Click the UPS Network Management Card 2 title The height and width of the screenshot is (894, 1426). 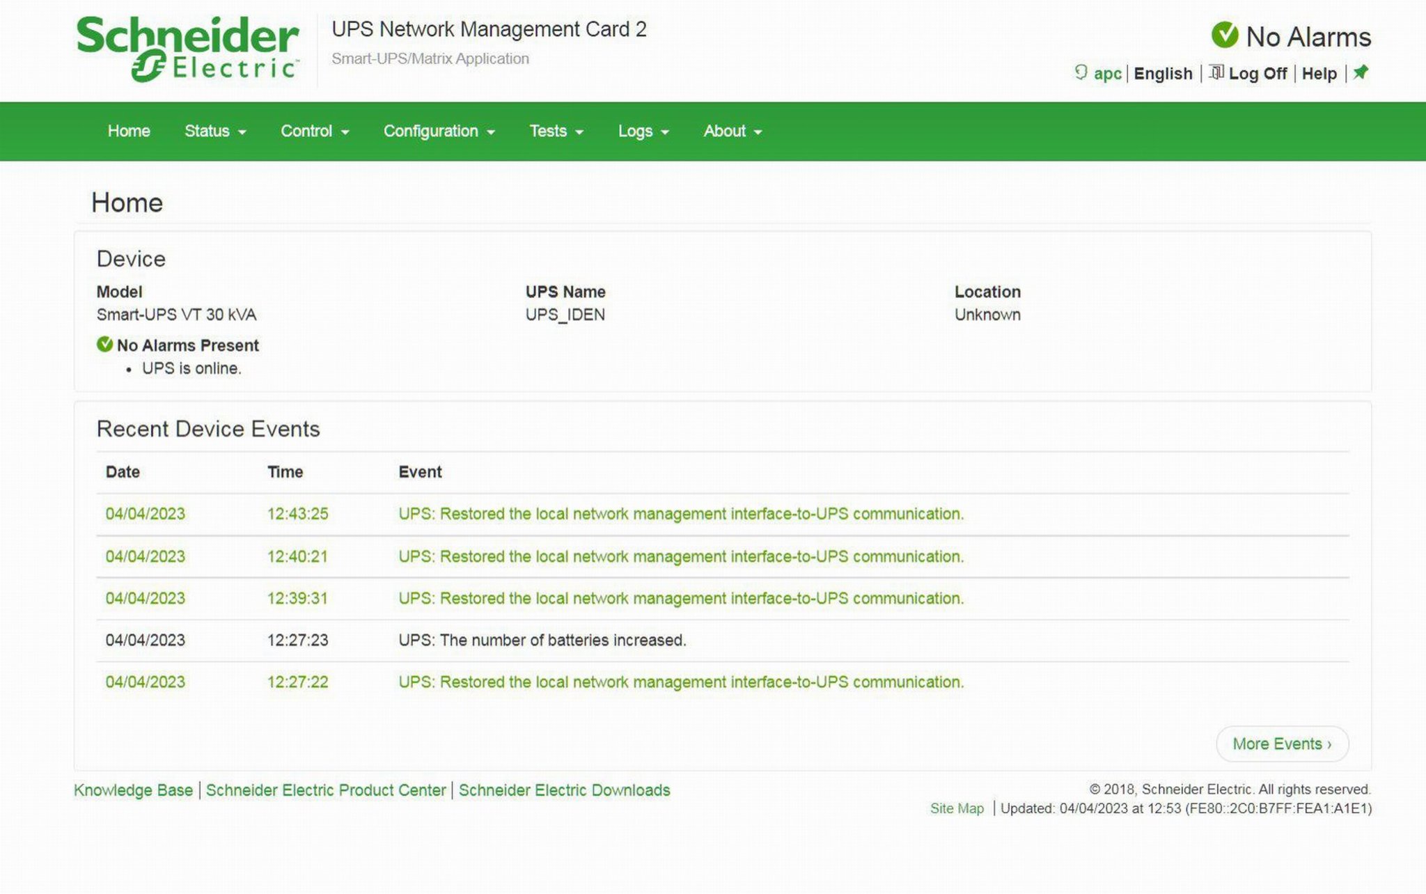click(489, 29)
